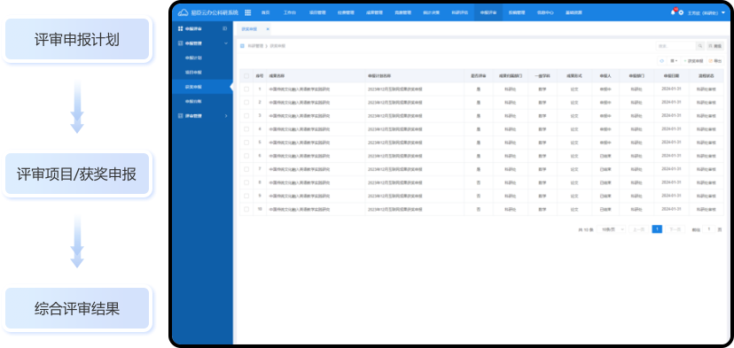Tick the checkbox for row 3
734x348 pixels.
(x=246, y=115)
